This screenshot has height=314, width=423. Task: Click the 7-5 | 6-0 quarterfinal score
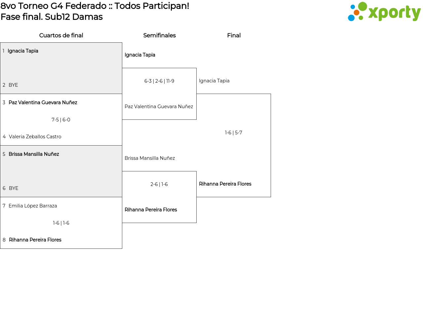point(61,120)
